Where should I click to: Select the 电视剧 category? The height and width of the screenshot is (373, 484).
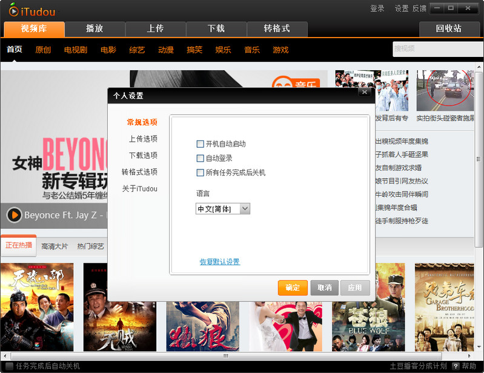[76, 50]
